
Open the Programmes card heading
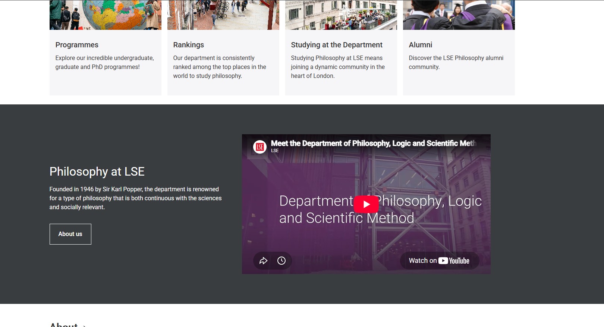pos(77,45)
